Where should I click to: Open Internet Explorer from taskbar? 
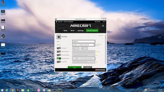[x=7, y=90]
